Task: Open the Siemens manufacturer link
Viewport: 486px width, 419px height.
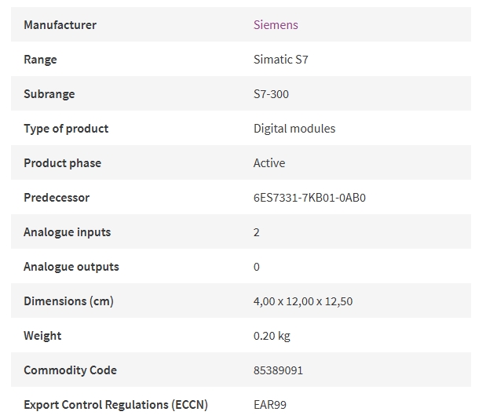Action: coord(276,25)
